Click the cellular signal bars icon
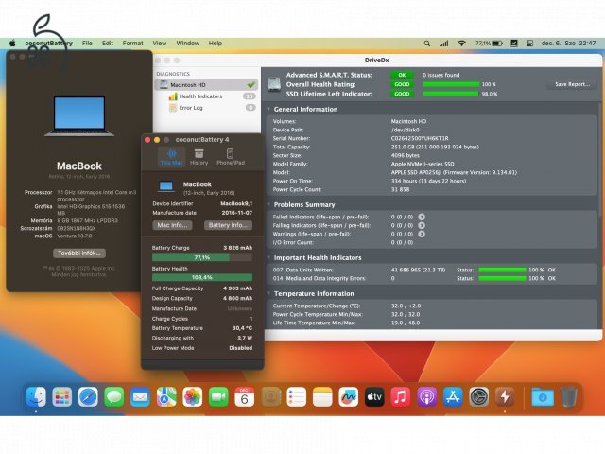The image size is (605, 454). tap(443, 44)
